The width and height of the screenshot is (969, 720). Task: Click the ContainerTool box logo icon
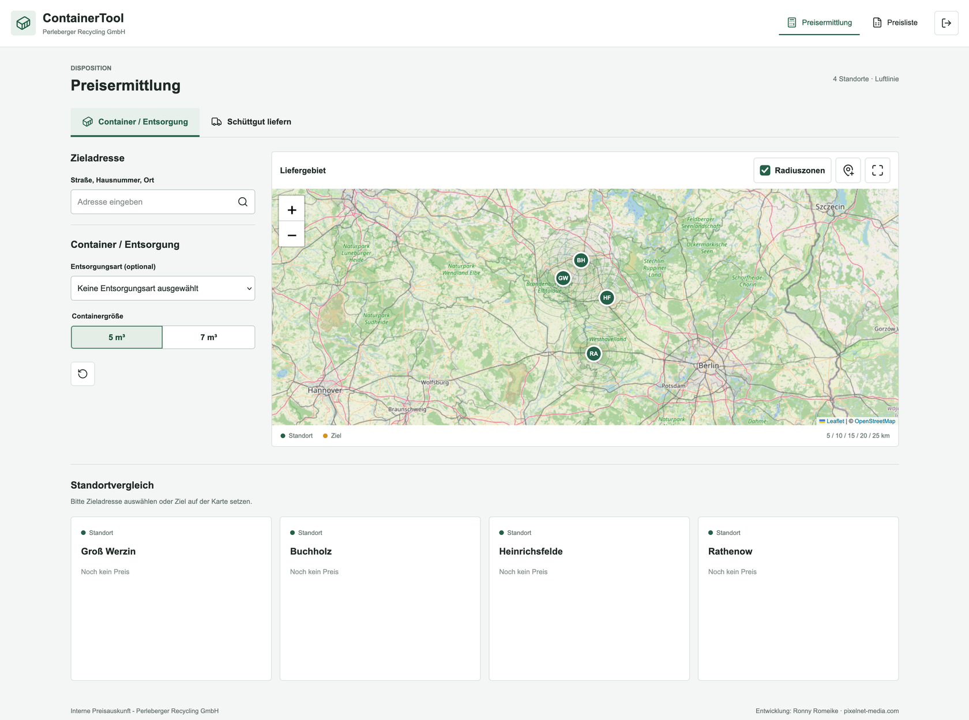(x=24, y=23)
